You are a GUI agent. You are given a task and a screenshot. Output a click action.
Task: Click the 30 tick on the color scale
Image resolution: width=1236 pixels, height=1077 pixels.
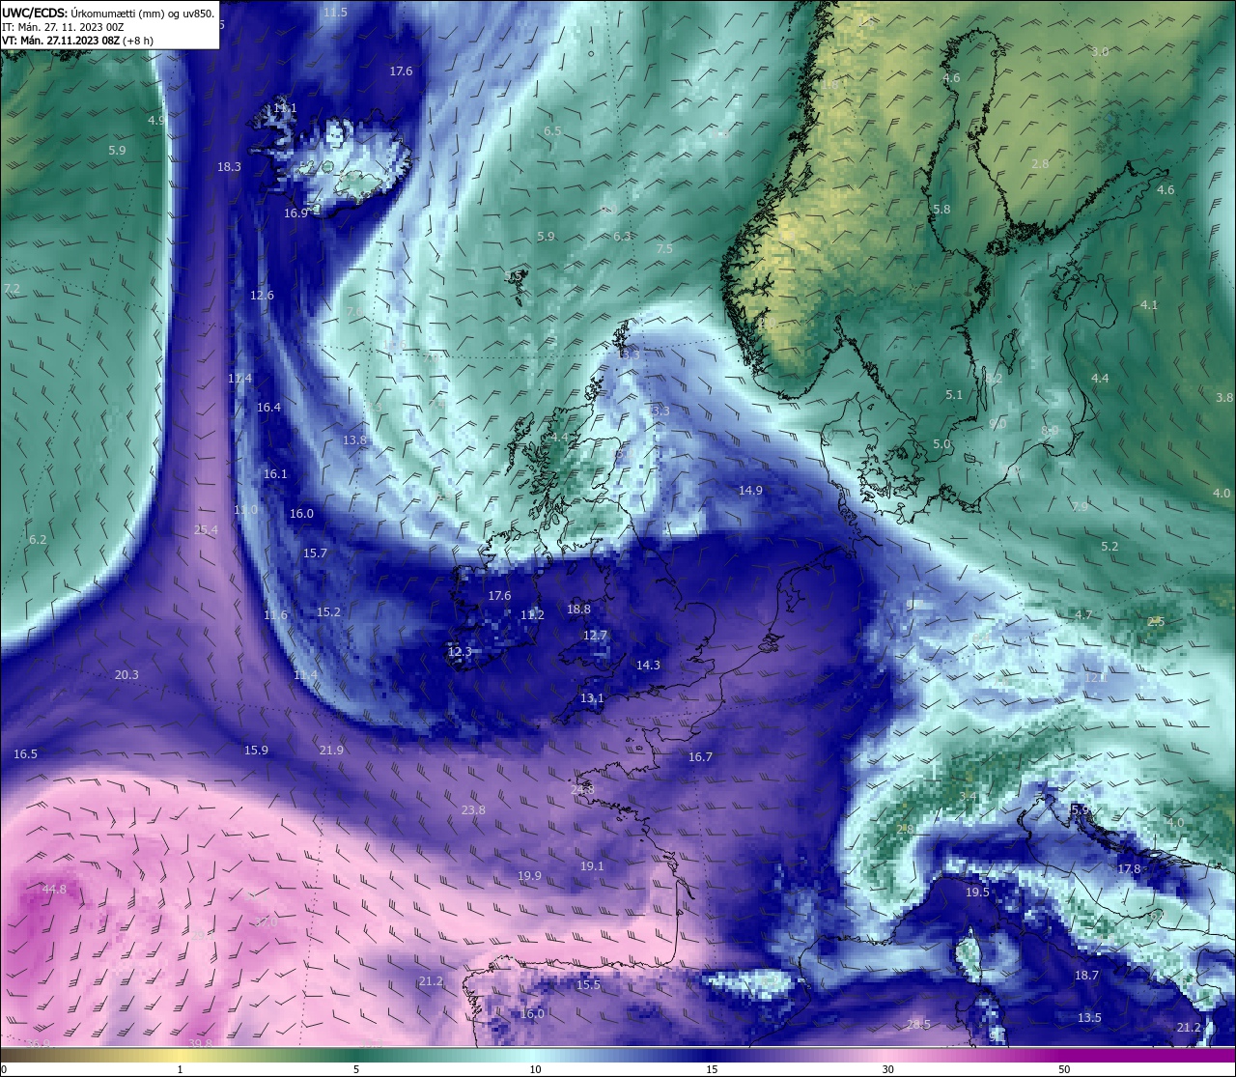click(x=887, y=1069)
